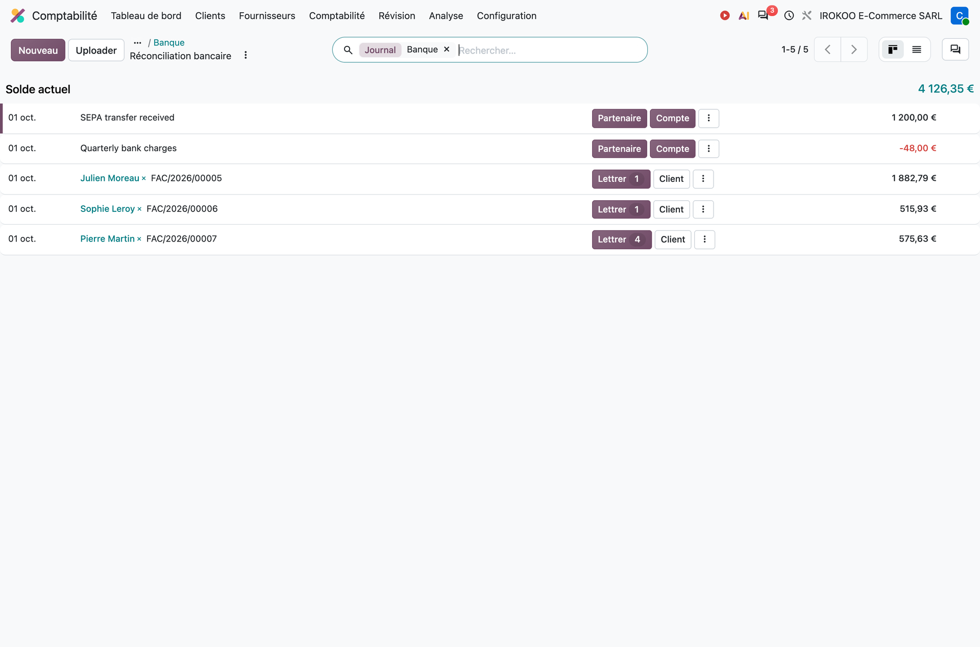Screen dimensions: 980x647
Task: Click the wrench debug tools icon
Action: tap(807, 16)
